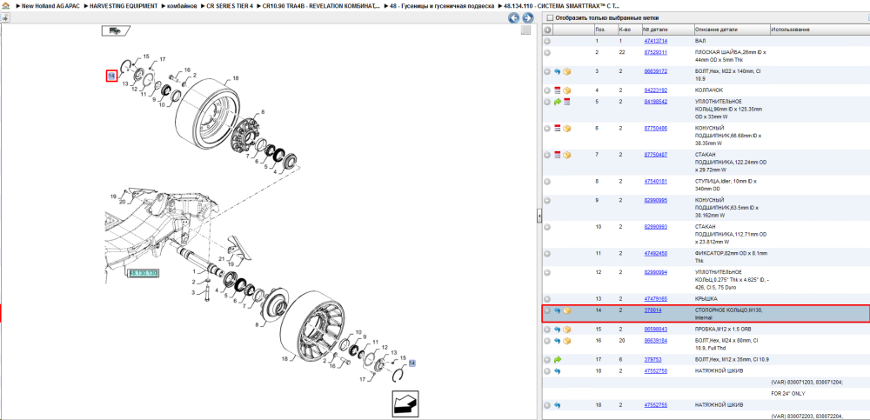870x420 pixels.
Task: Go to the next illustration with blue right arrow
Action: pos(528,17)
